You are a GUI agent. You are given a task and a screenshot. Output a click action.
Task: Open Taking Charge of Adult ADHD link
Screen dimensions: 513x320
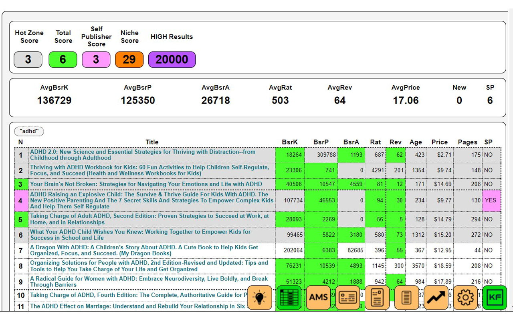(149, 219)
